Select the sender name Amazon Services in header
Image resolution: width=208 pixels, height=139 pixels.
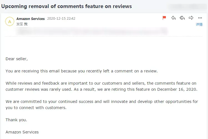pos(31,19)
